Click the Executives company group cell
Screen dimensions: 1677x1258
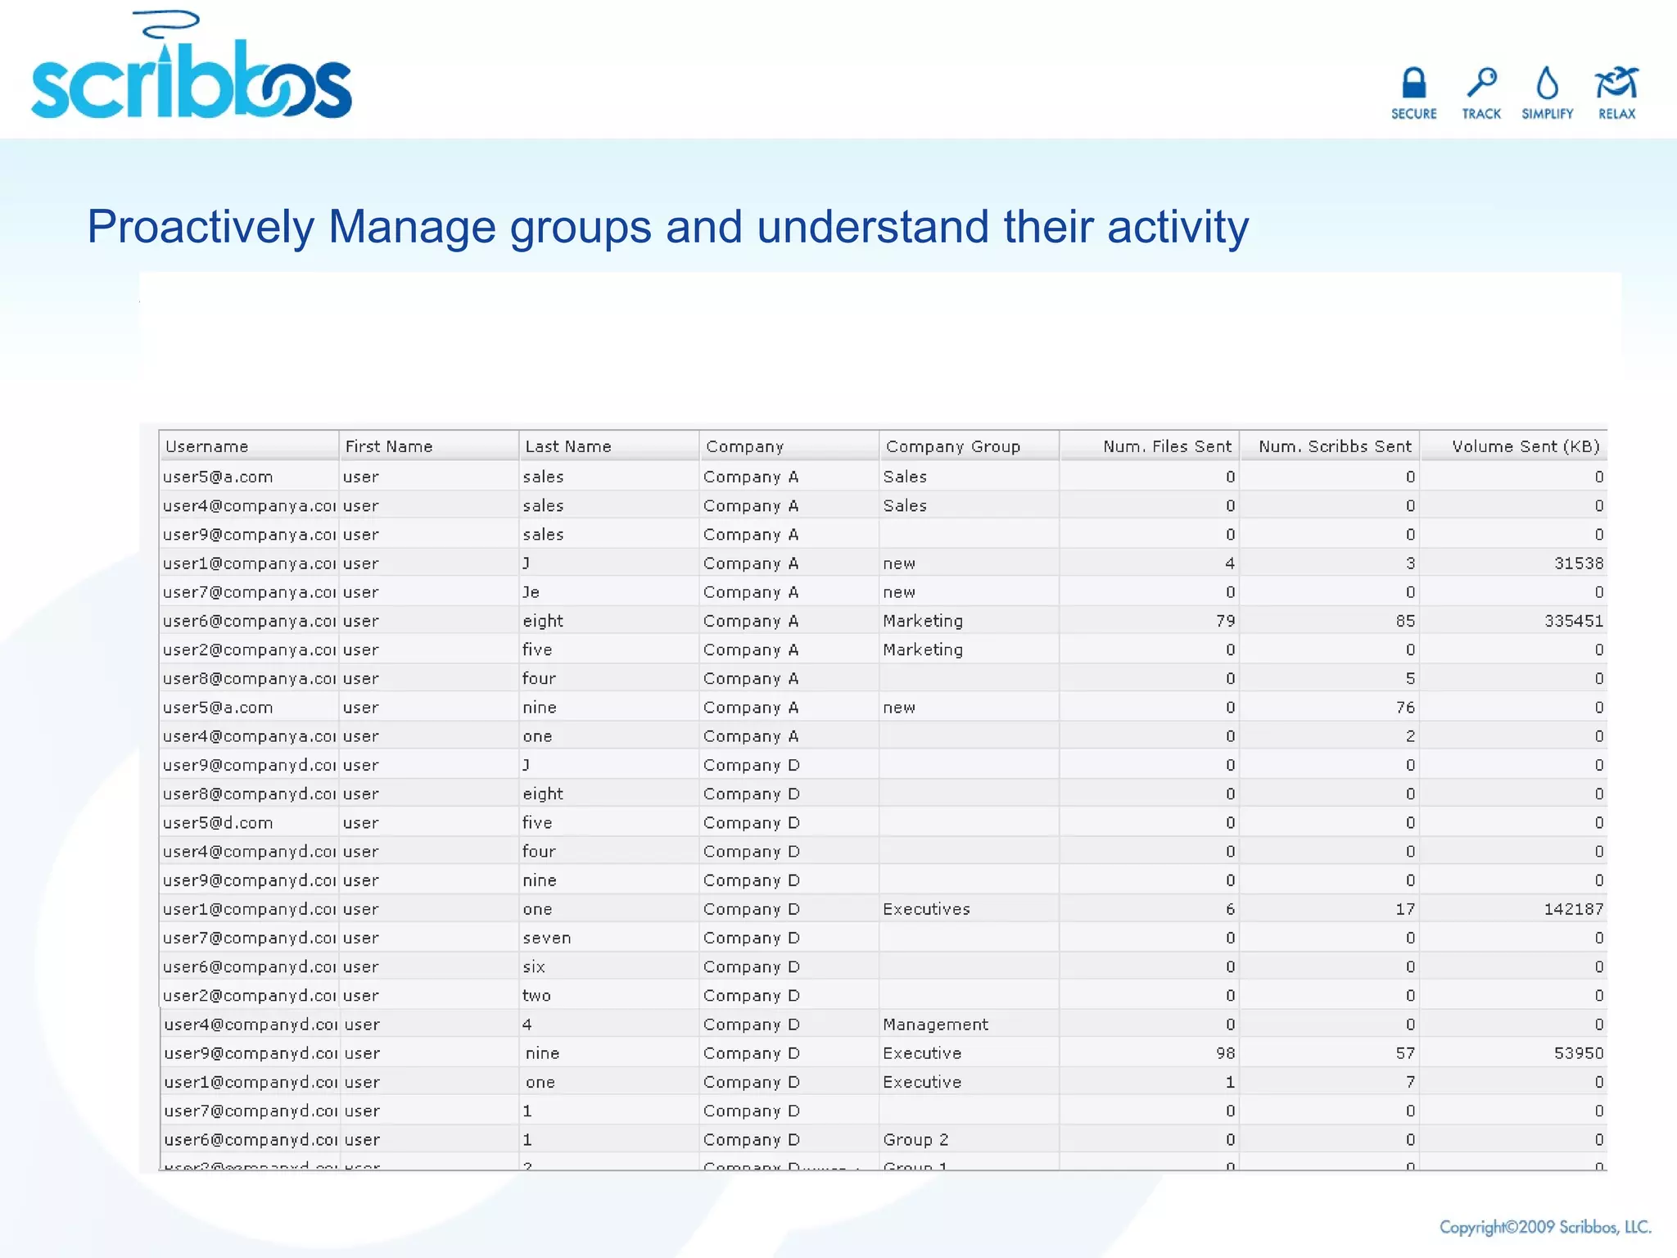(970, 909)
